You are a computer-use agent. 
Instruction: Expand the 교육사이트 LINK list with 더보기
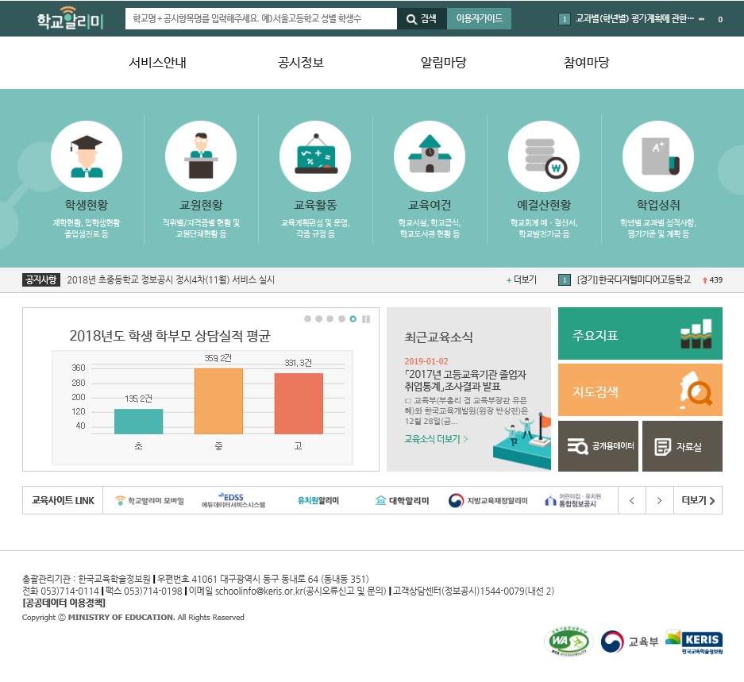pos(698,501)
